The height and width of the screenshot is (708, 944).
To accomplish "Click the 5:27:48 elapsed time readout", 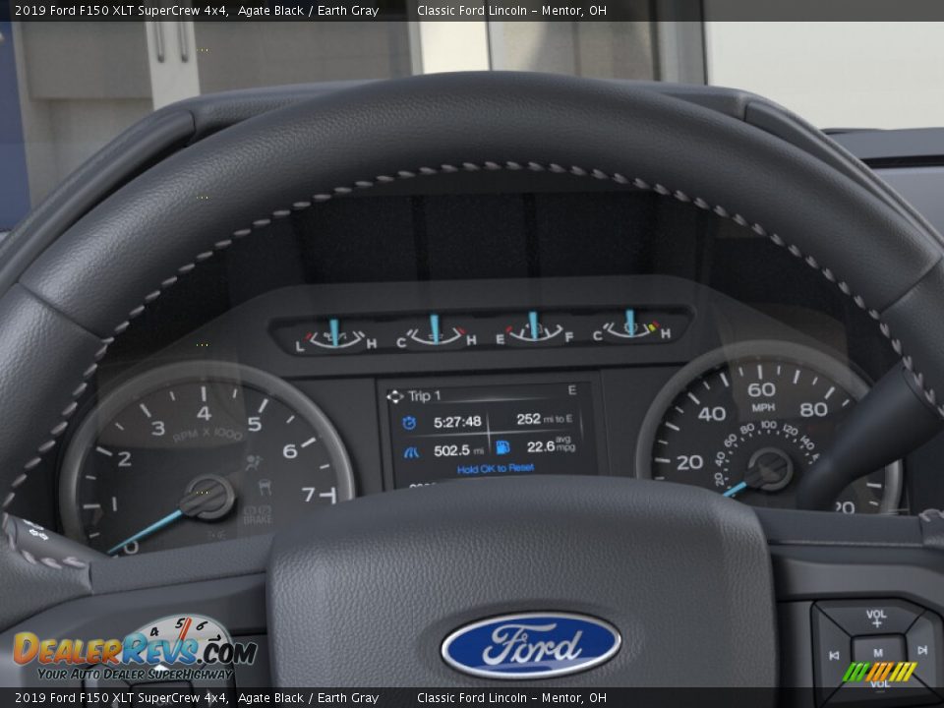I will coord(457,422).
